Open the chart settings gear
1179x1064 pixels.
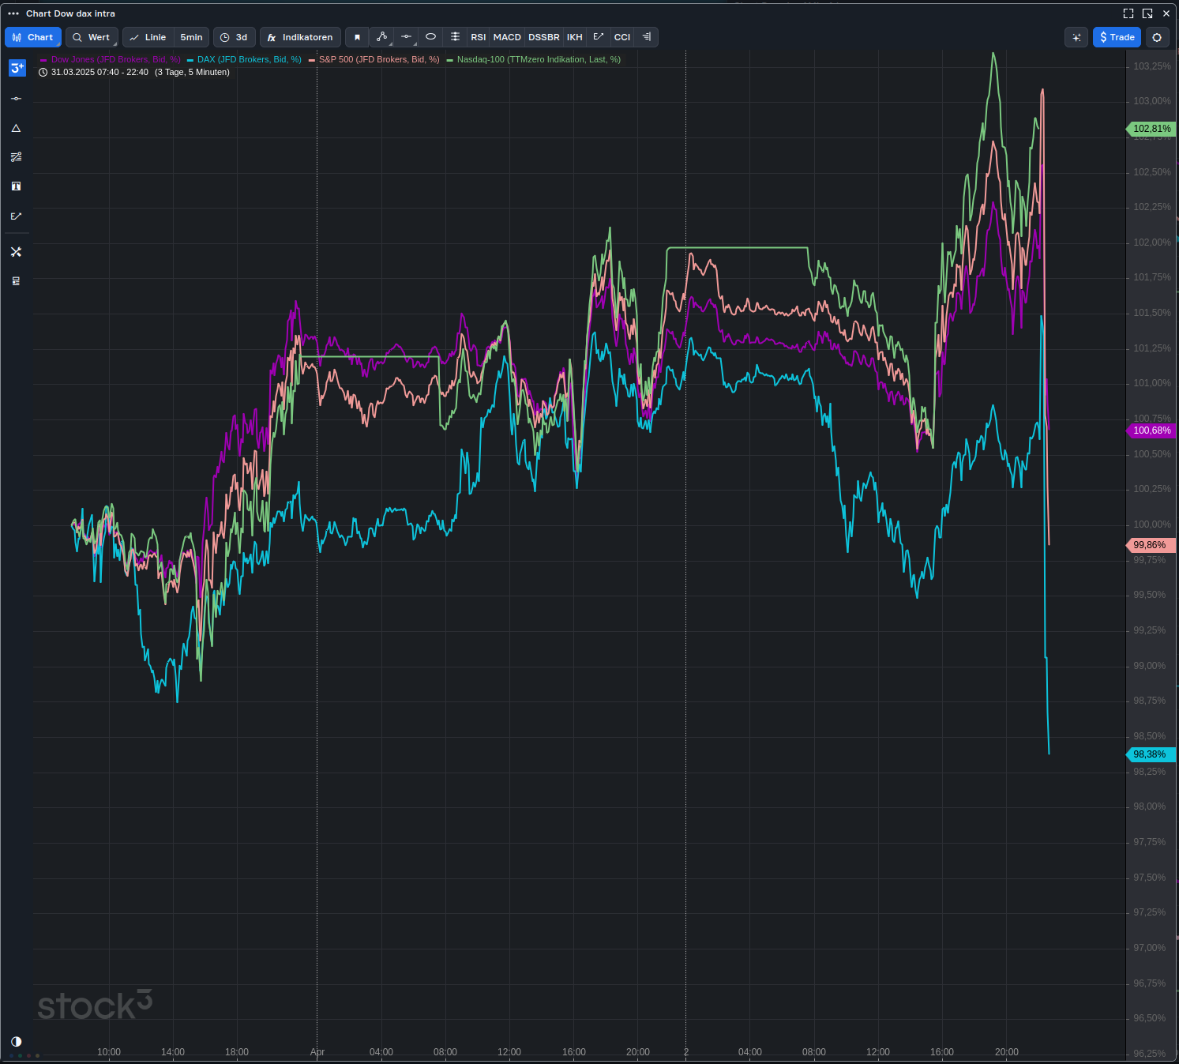[x=1157, y=37]
